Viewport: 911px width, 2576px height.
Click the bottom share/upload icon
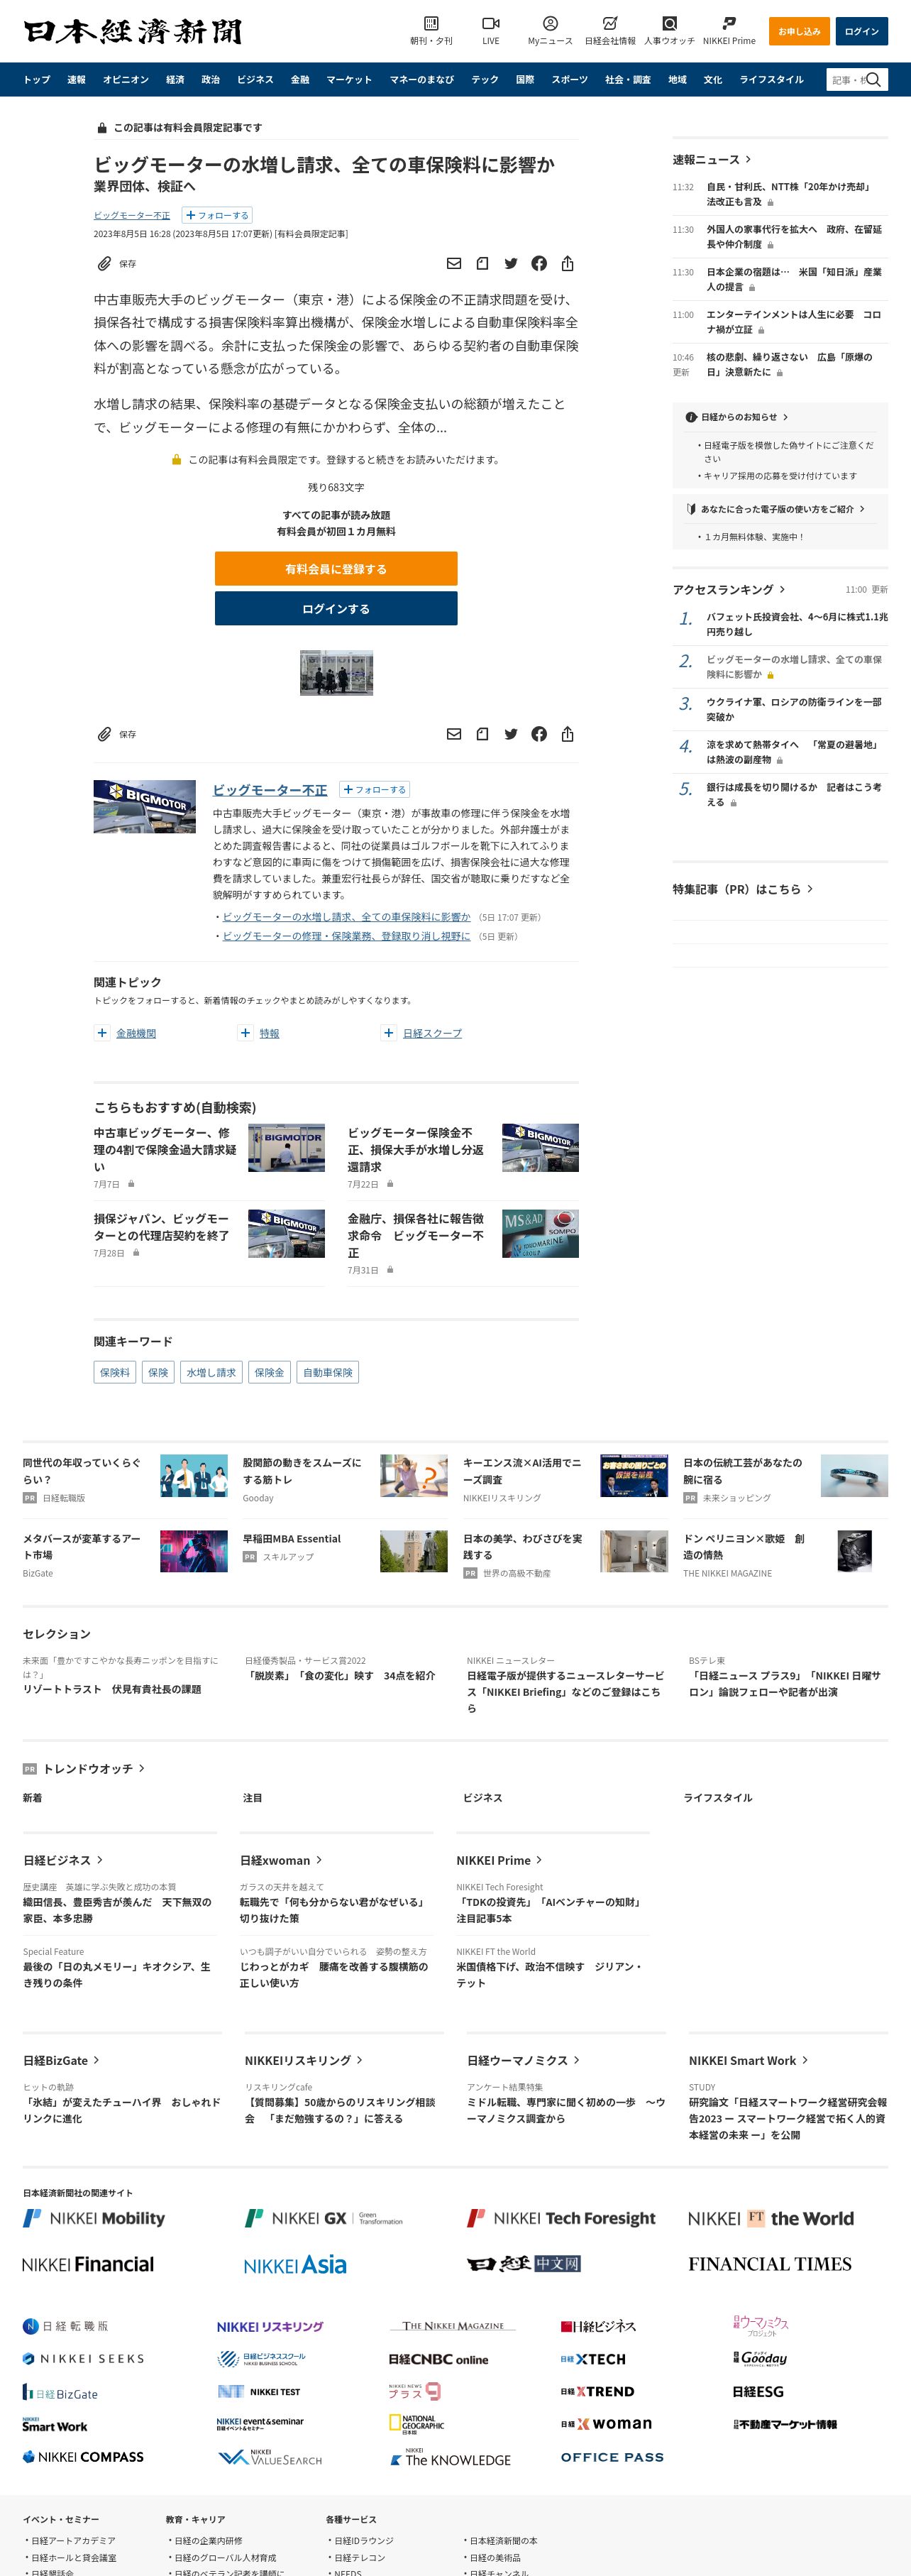(x=567, y=734)
